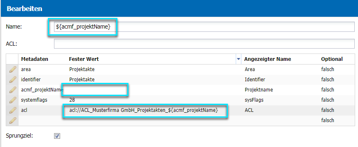Click the acl://ACL_Musterfirma fixed value cell
This screenshot has height=147, width=358.
(x=144, y=110)
